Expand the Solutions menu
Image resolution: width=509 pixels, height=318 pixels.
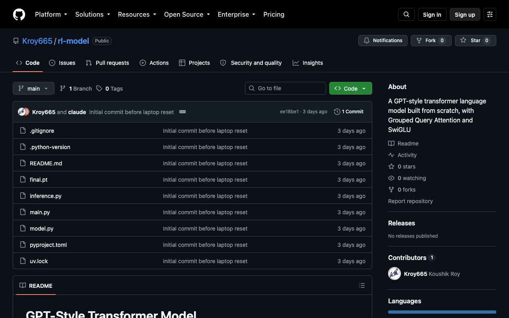click(93, 14)
